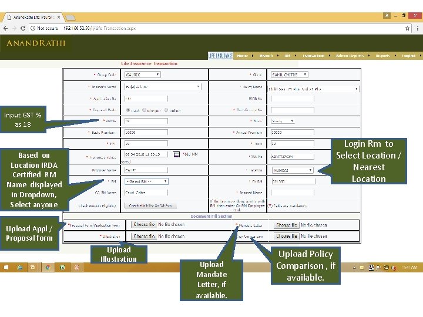
Task: Click the Transaction Date field
Action: coord(146,154)
